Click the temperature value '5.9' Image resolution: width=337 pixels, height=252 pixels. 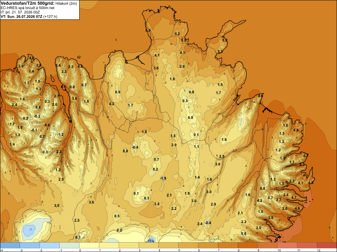pos(148,31)
